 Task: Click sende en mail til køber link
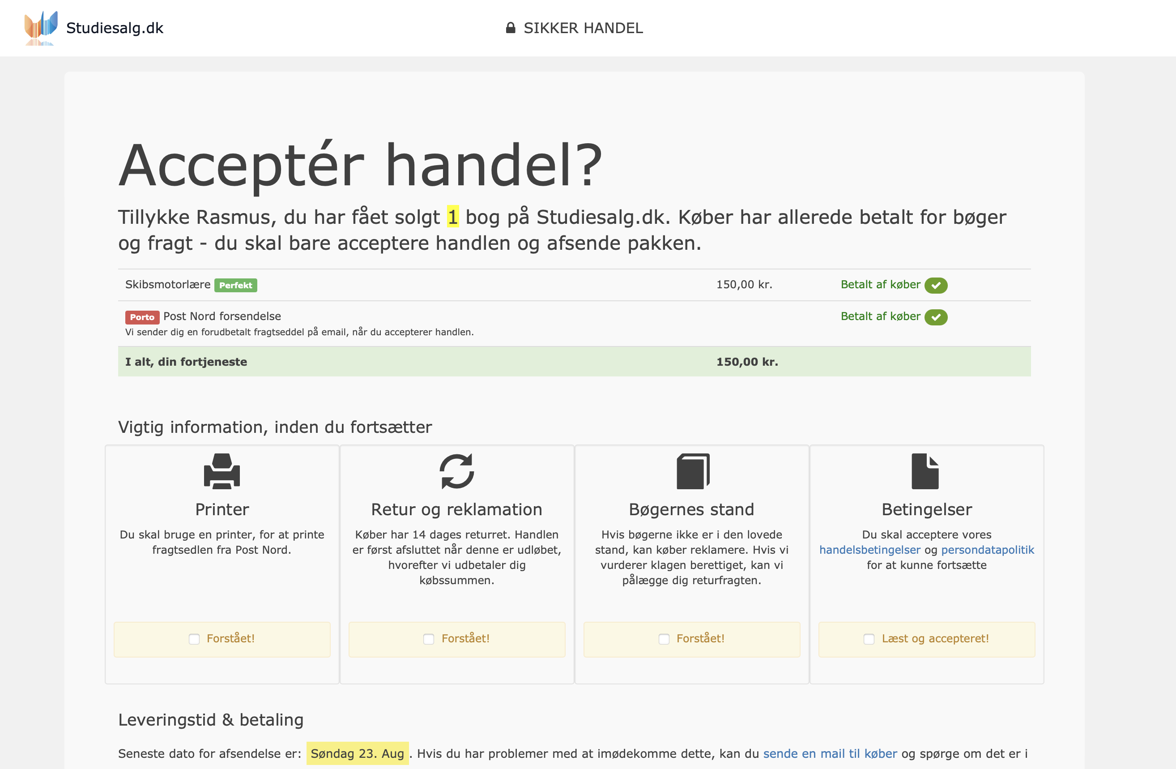pos(830,753)
